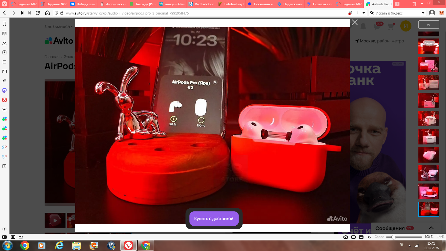Viewport: 446px width, 251px height.
Task: Switch to the Посчитать tab
Action: click(261, 4)
